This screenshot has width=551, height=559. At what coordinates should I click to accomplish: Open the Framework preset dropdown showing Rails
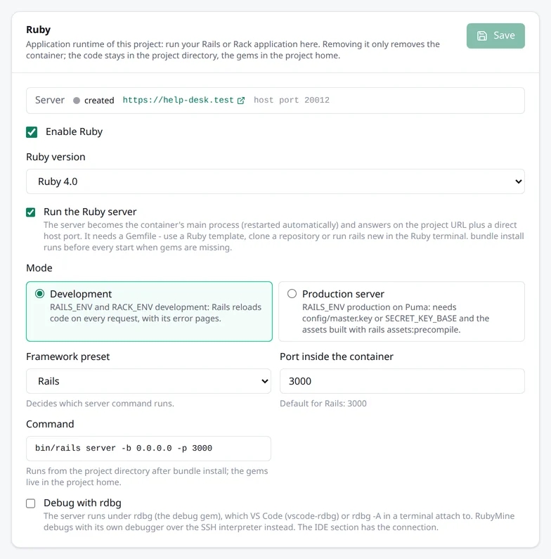pyautogui.click(x=148, y=381)
